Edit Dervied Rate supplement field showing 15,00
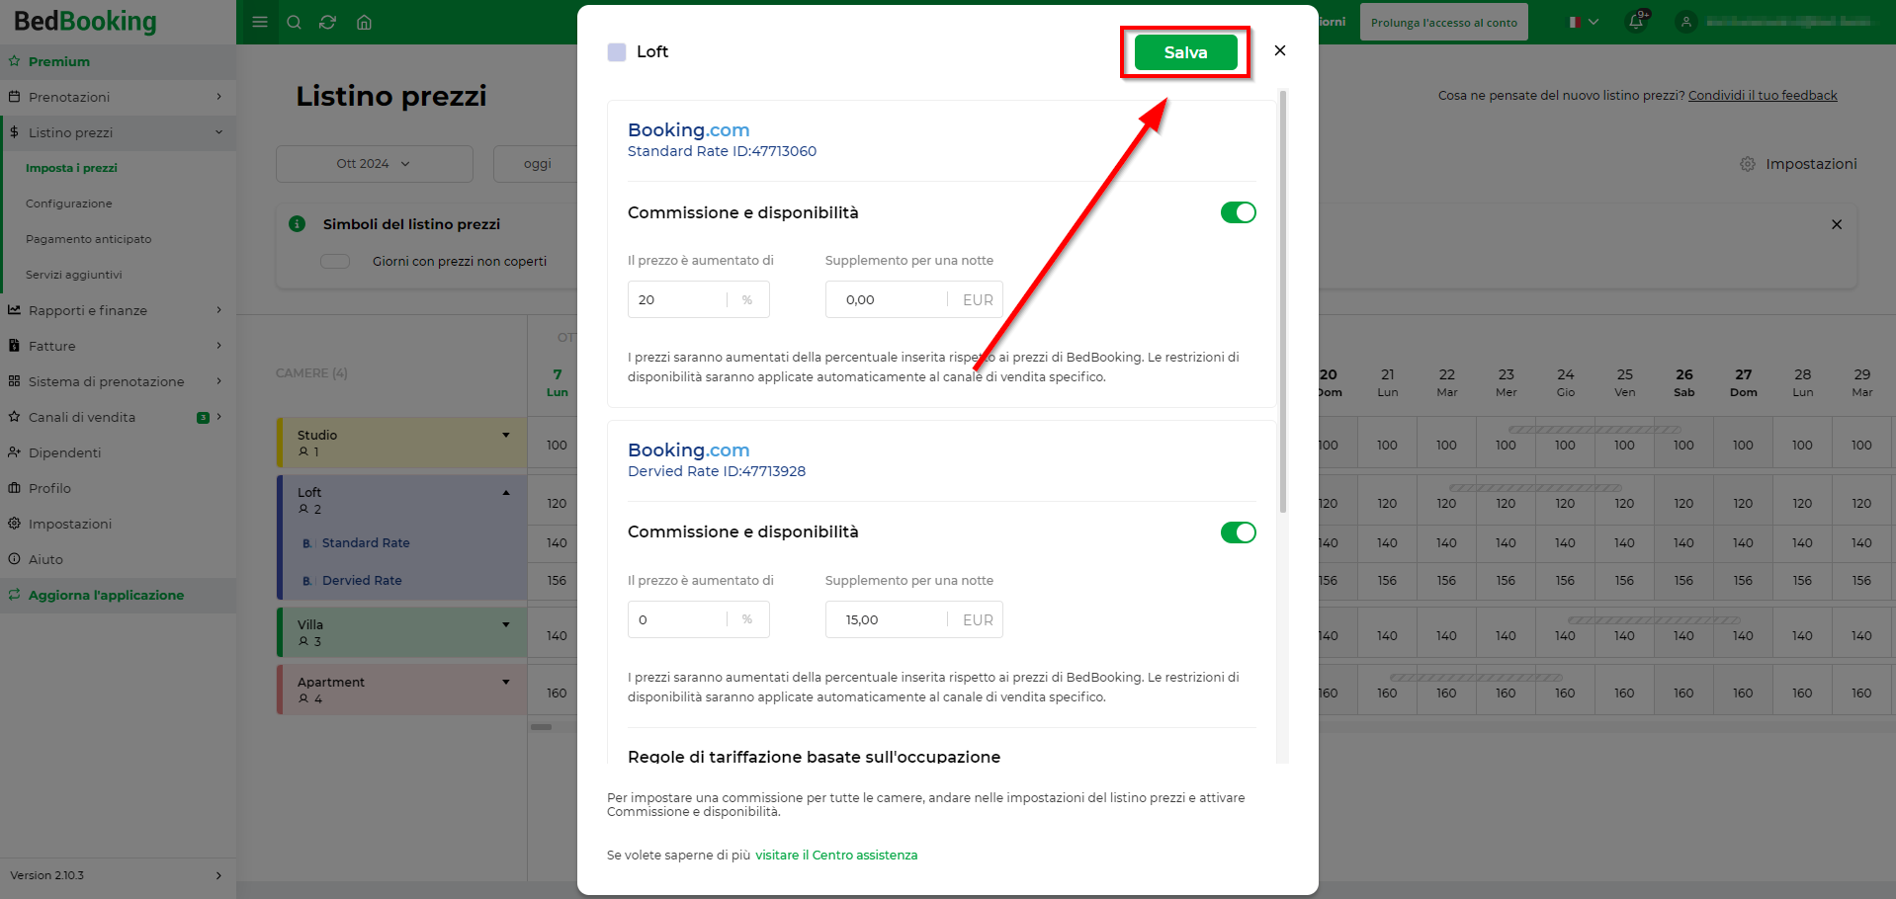The height and width of the screenshot is (899, 1896). tap(913, 619)
